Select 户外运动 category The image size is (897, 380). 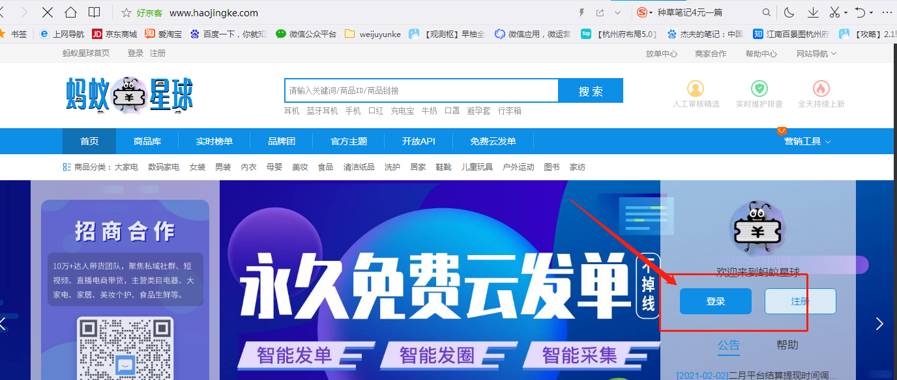(x=518, y=167)
